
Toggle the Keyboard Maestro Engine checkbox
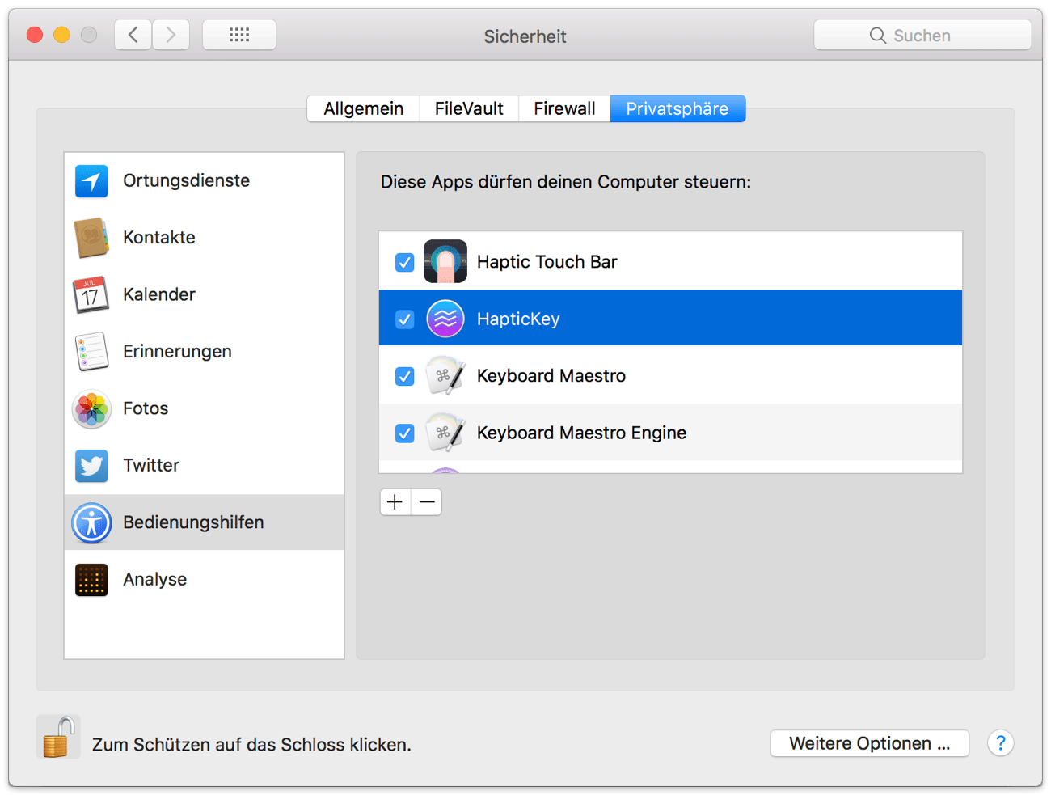[x=405, y=433]
